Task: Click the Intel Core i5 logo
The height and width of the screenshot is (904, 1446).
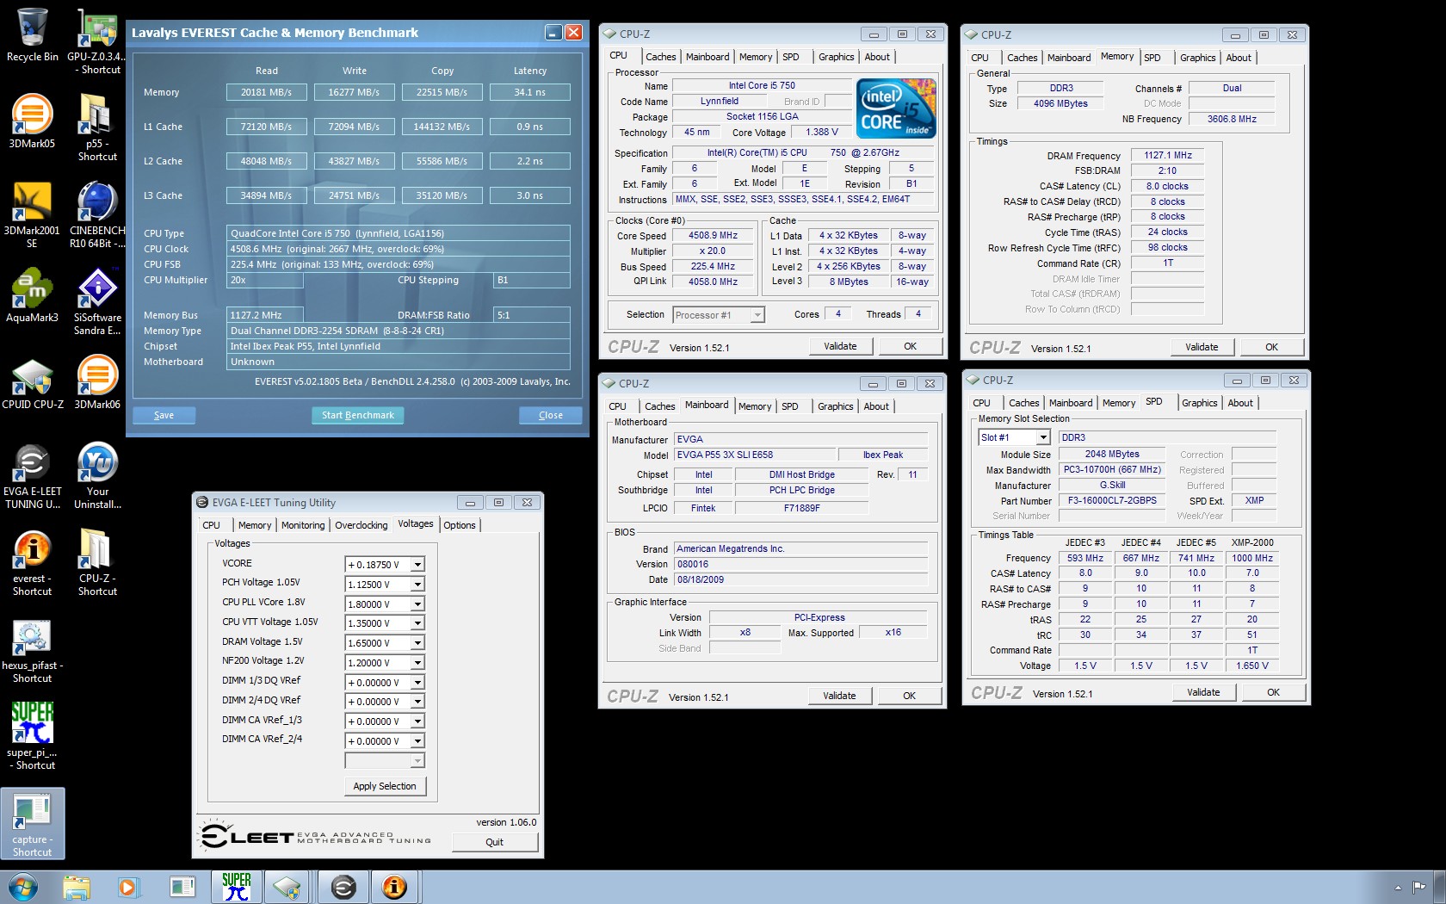Action: point(897,108)
